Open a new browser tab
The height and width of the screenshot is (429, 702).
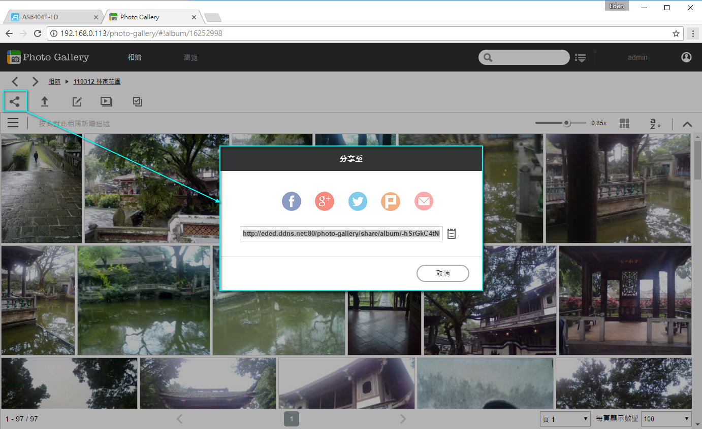[212, 18]
